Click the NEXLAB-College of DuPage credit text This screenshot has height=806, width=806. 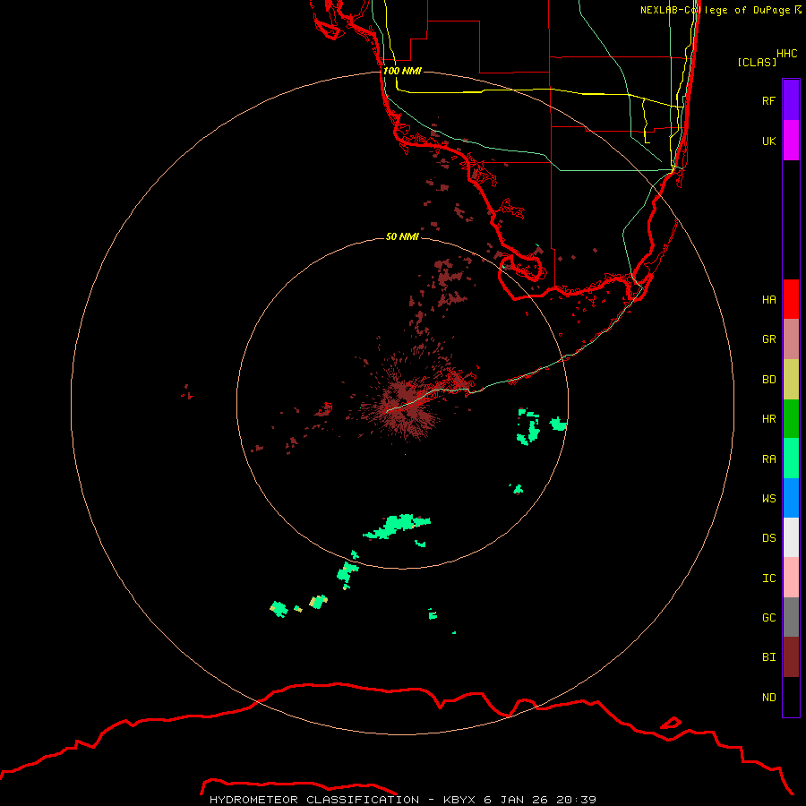coord(715,10)
